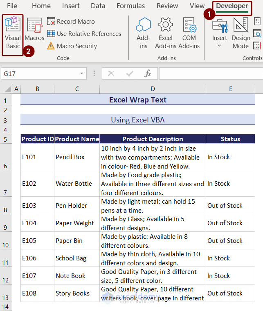
Task: Open the Visual Basic editor
Action: tap(13, 34)
